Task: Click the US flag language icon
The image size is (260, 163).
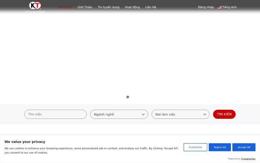Action: 220,7
